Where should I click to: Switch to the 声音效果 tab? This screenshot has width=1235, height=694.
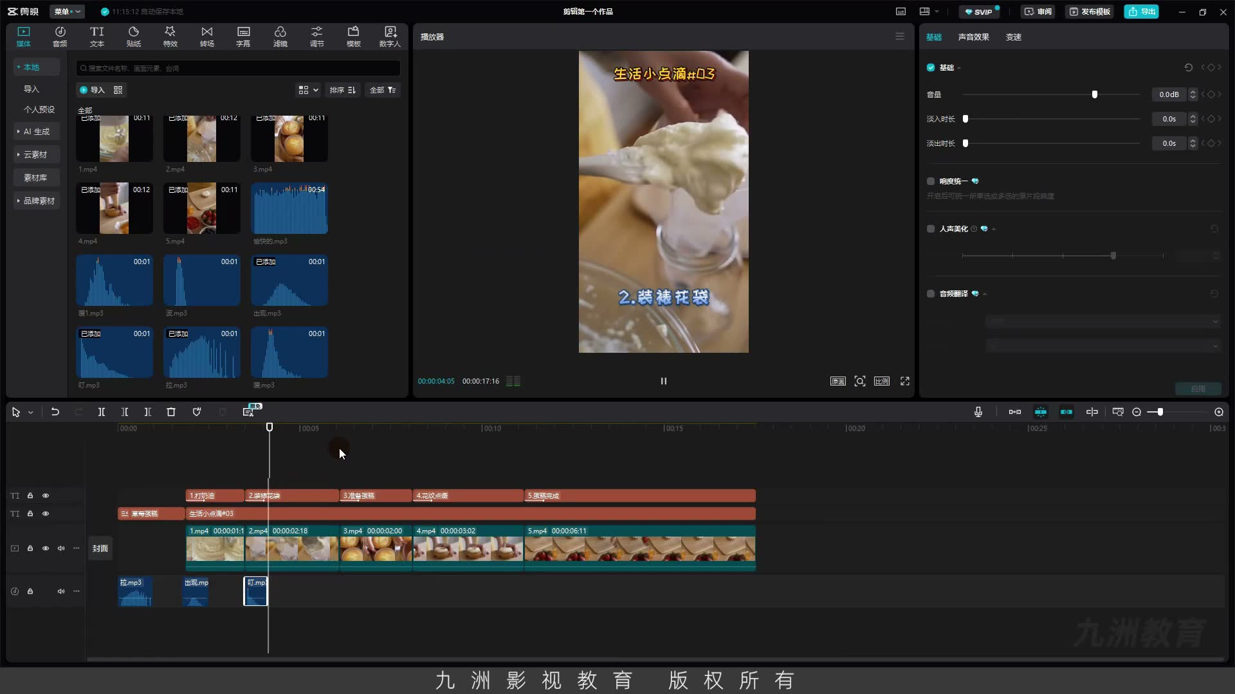973,37
